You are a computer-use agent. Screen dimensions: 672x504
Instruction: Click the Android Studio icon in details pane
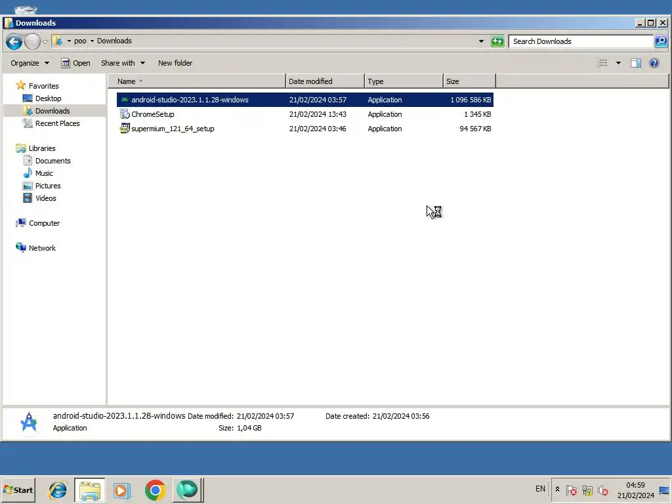[29, 423]
